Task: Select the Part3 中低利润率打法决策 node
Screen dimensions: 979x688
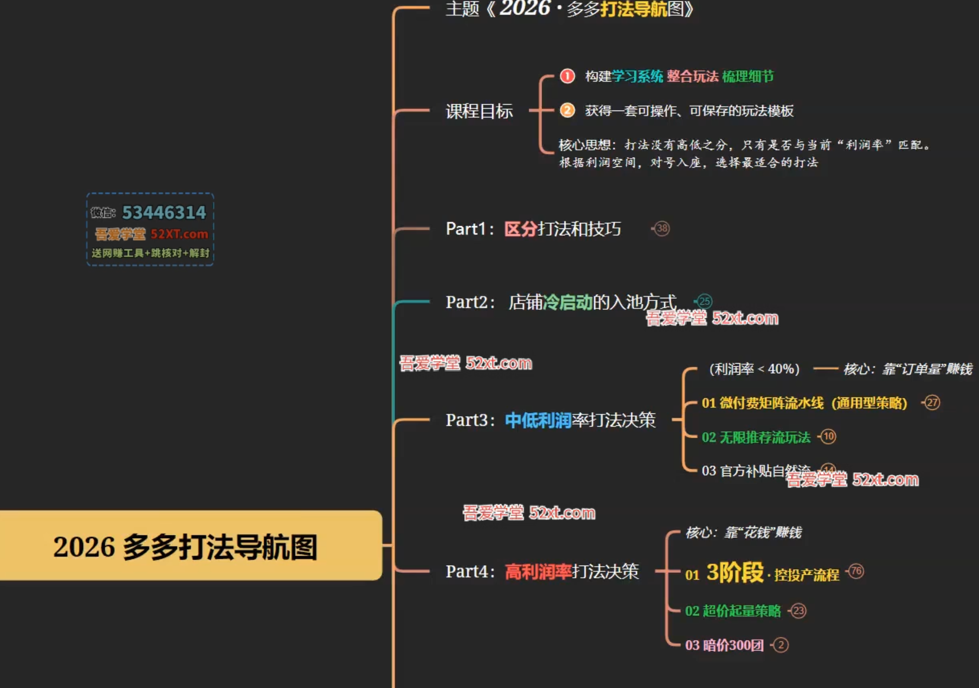Action: click(550, 420)
